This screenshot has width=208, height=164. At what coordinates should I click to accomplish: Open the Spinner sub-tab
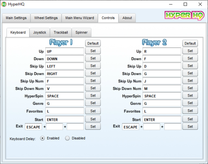tap(82, 32)
